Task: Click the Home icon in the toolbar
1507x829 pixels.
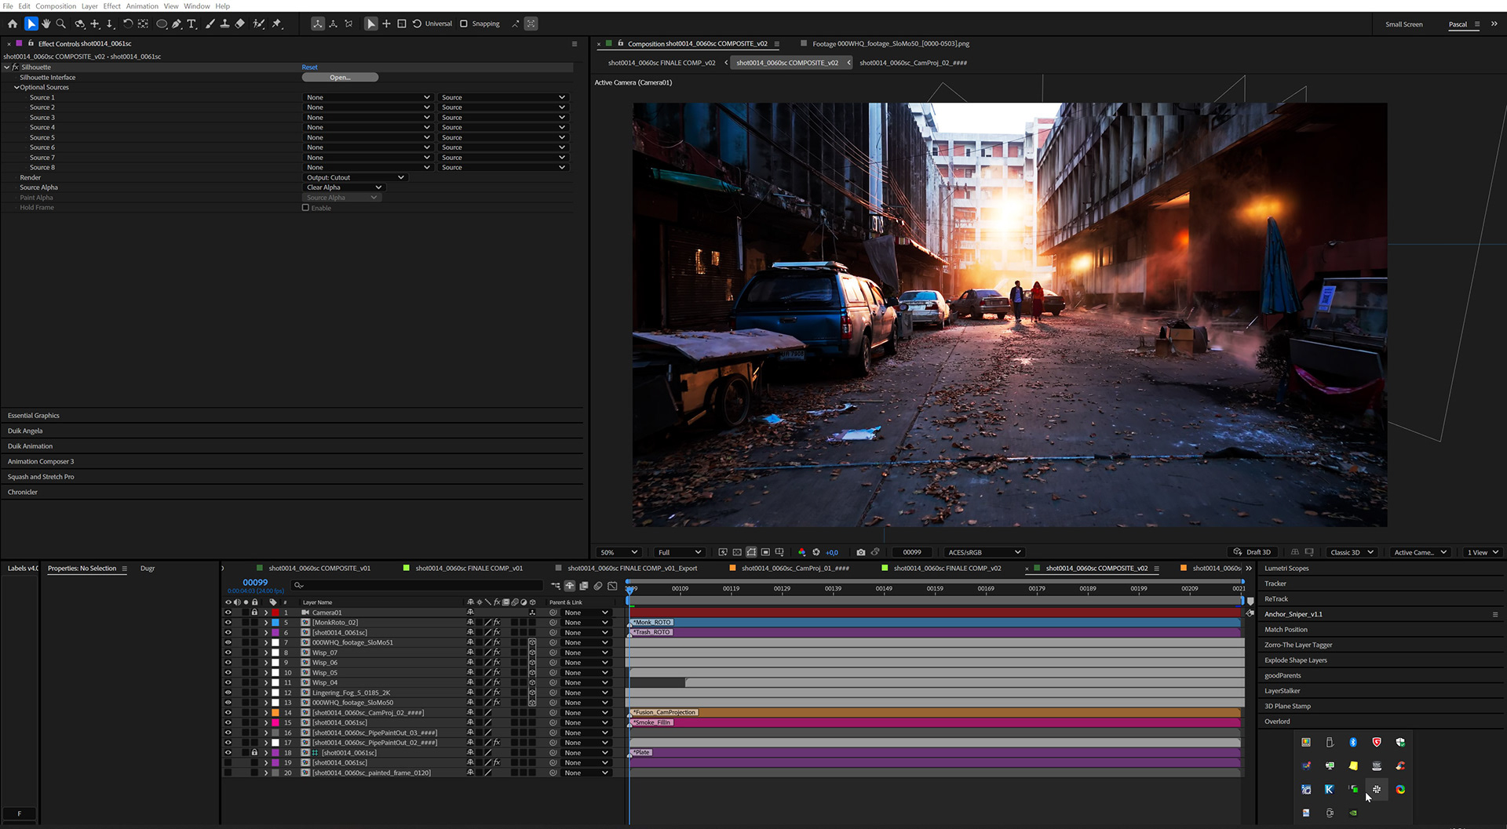Action: [x=13, y=24]
